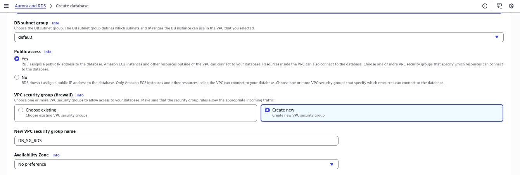520x175 pixels.
Task: Click the breadcrumb separator chevron
Action: click(51, 6)
